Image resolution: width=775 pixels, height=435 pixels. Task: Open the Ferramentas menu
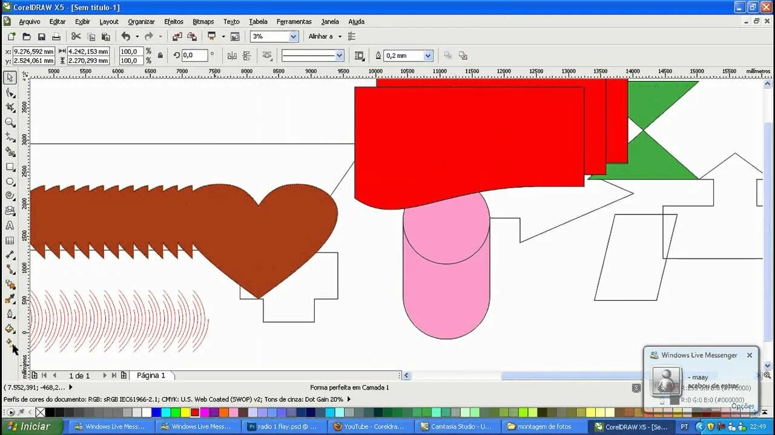pyautogui.click(x=294, y=22)
